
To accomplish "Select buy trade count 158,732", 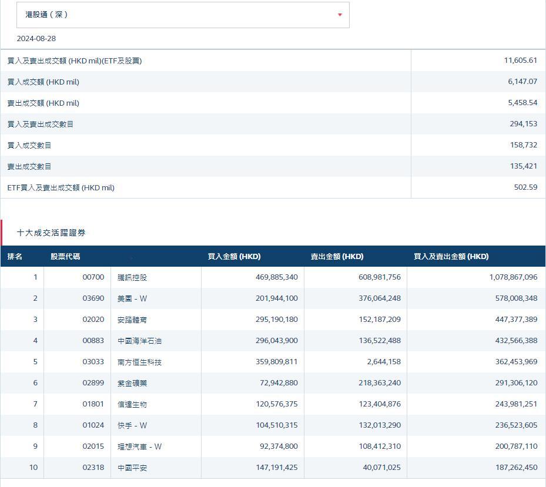I will pos(523,145).
